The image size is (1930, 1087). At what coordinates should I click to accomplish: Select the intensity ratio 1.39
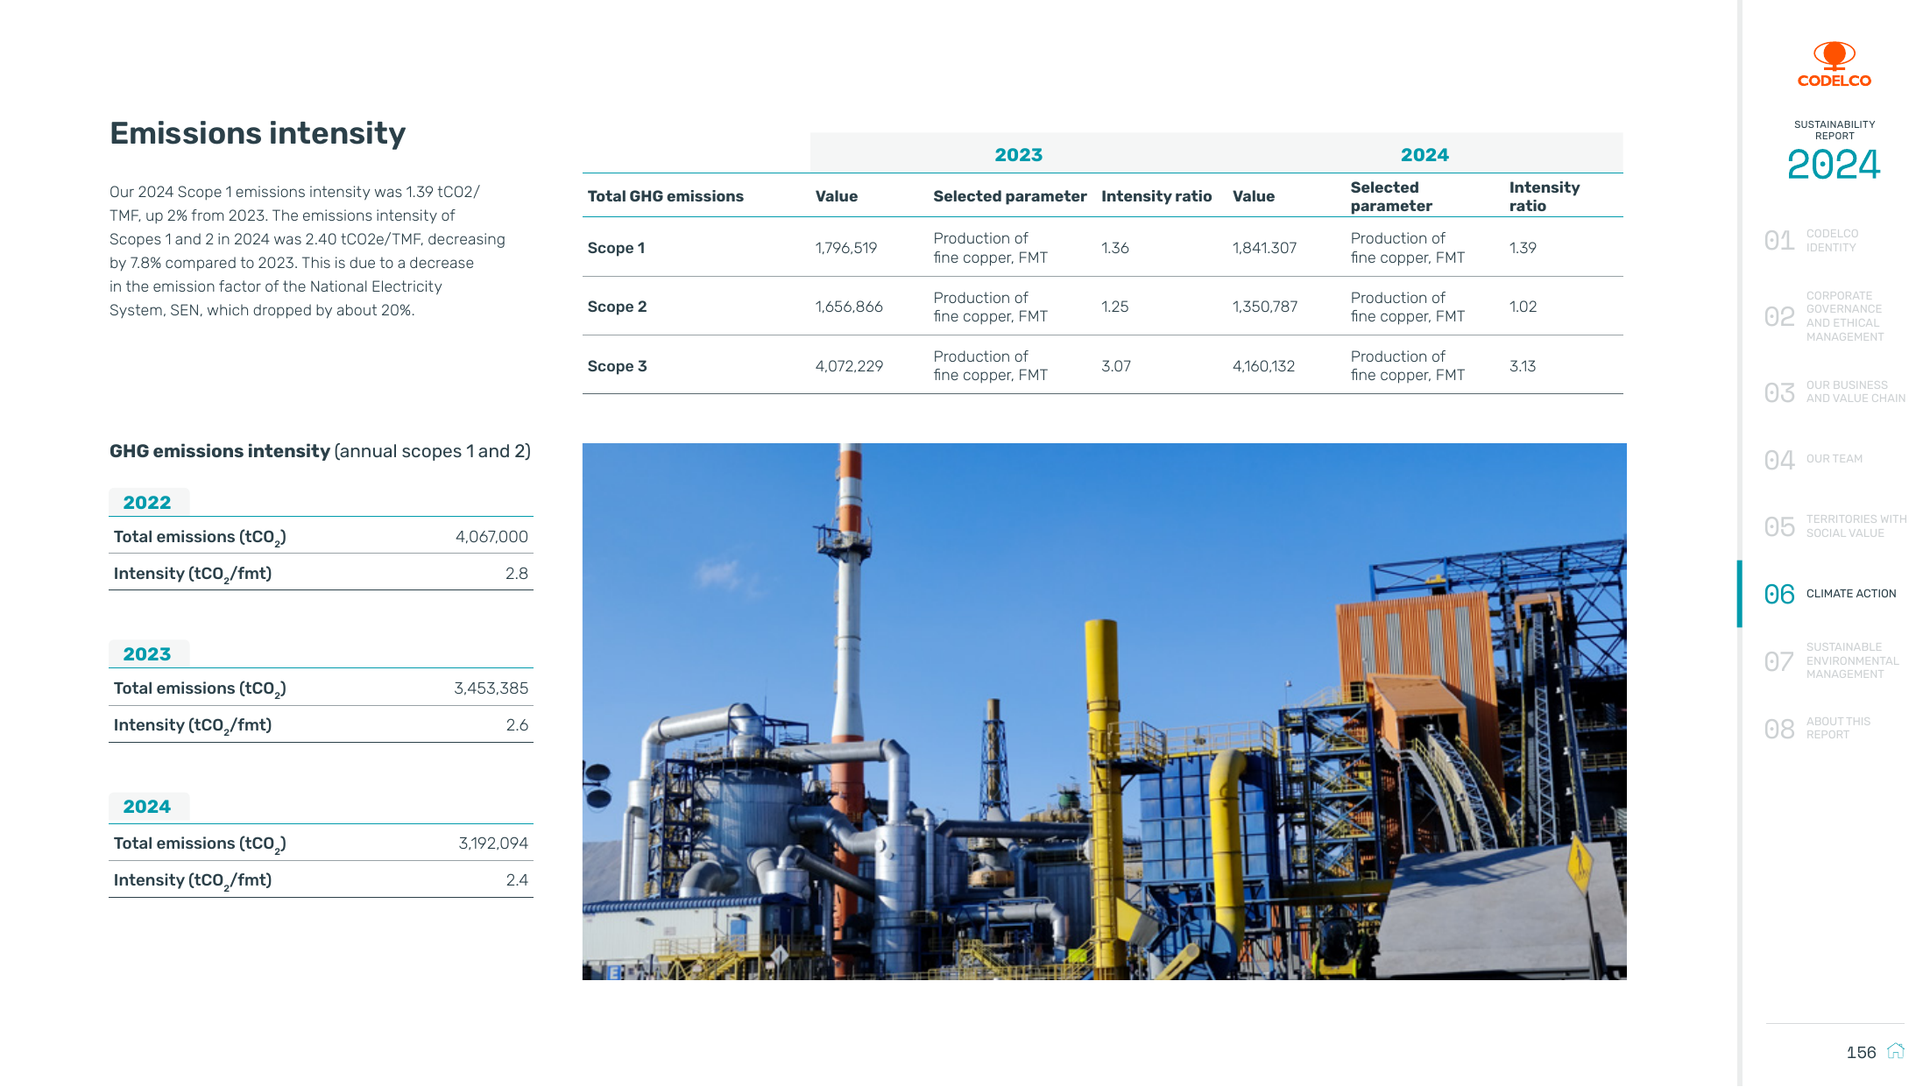click(1523, 248)
